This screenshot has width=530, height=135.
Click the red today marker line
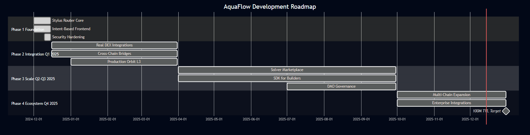486,65
